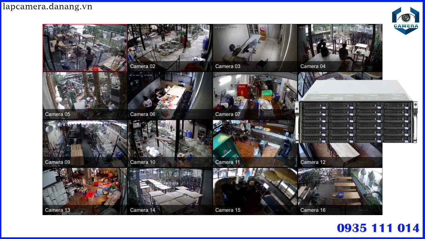
Task: Open the Camera 09 feed
Action: (x=85, y=143)
